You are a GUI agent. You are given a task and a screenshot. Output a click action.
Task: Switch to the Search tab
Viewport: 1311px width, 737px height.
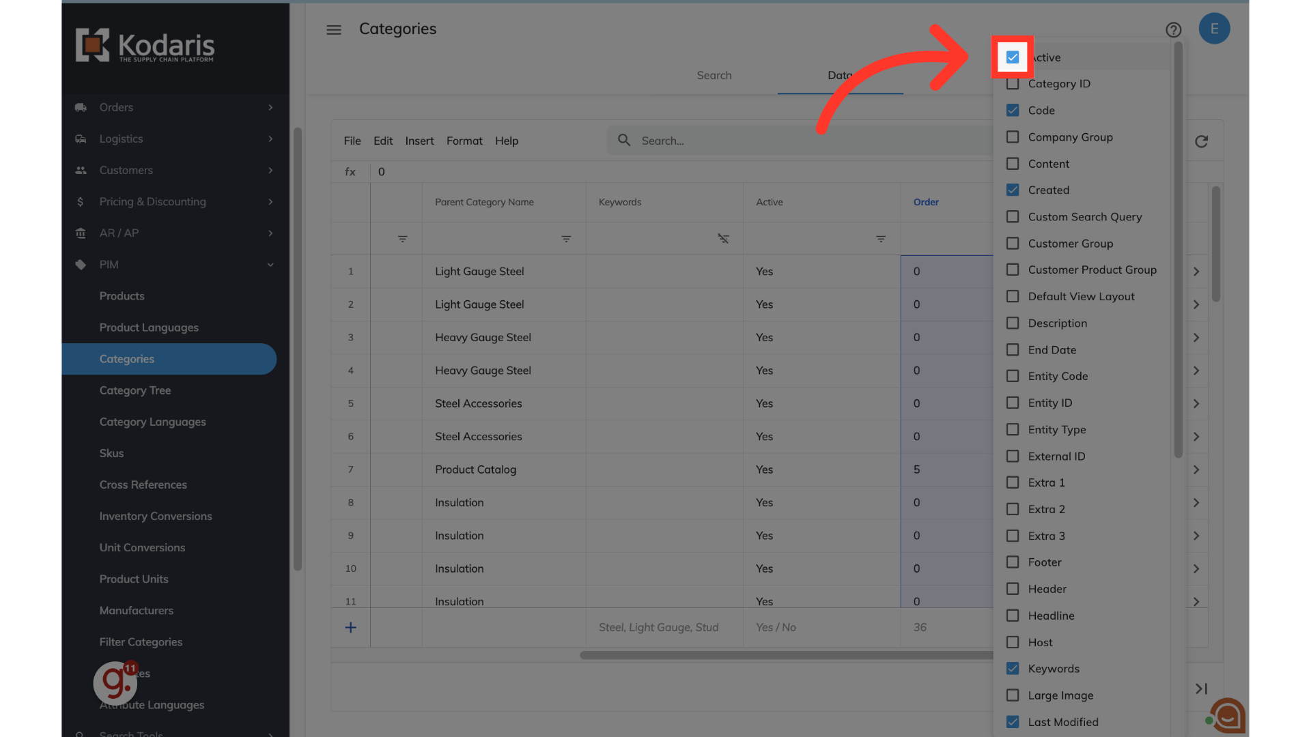[714, 75]
